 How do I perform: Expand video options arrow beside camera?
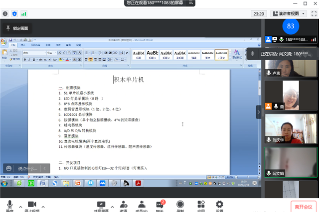(43, 206)
